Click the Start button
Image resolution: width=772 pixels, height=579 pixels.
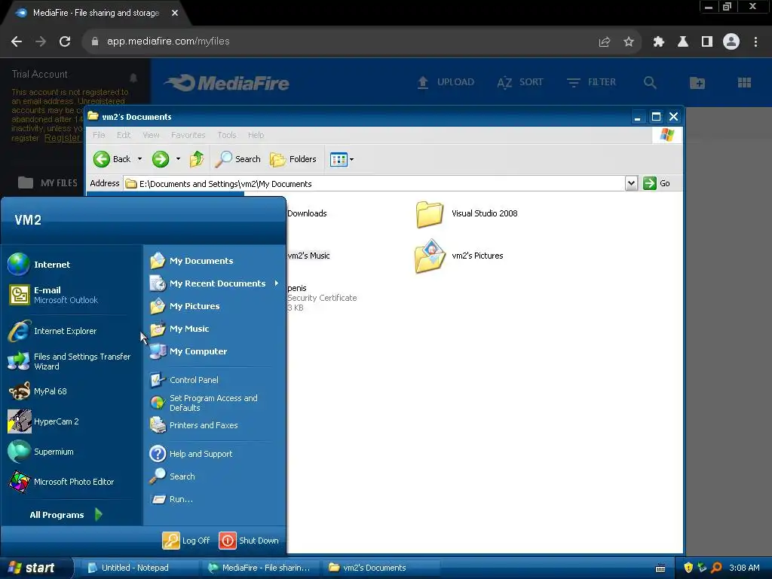coord(35,568)
